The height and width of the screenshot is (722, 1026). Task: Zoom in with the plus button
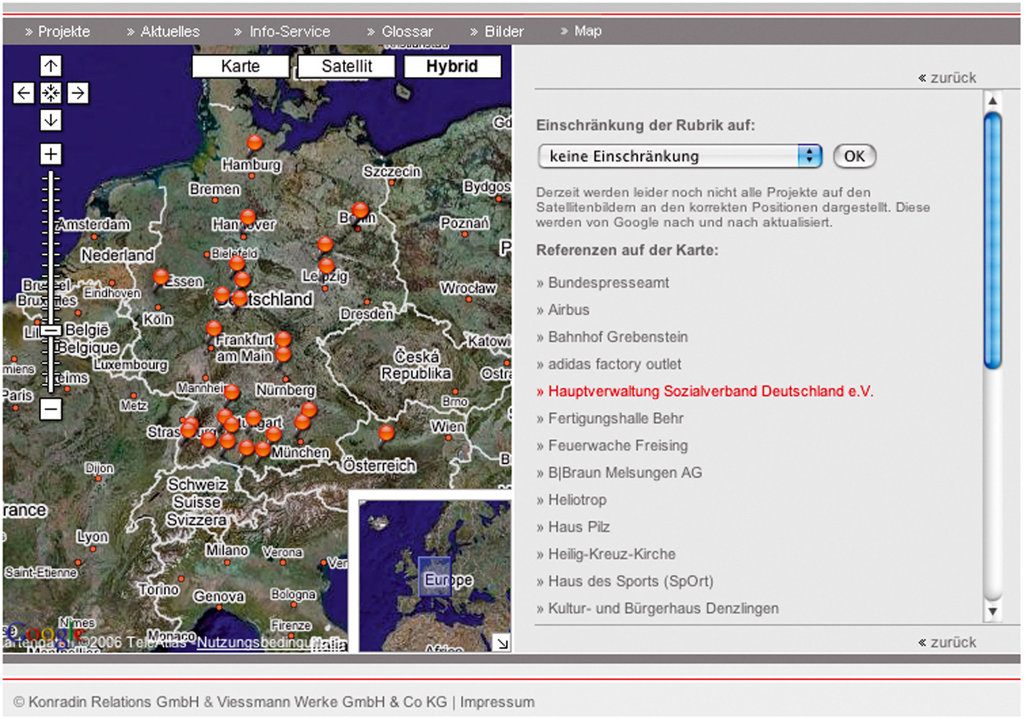click(51, 154)
